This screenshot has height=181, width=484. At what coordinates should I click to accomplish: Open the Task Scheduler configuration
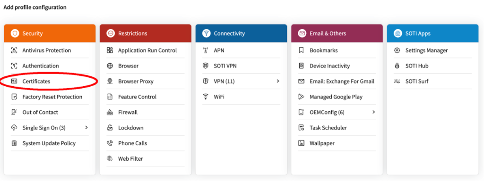[337, 128]
